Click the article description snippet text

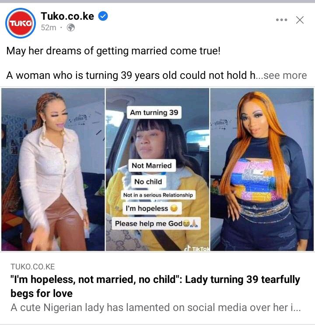[155, 307]
